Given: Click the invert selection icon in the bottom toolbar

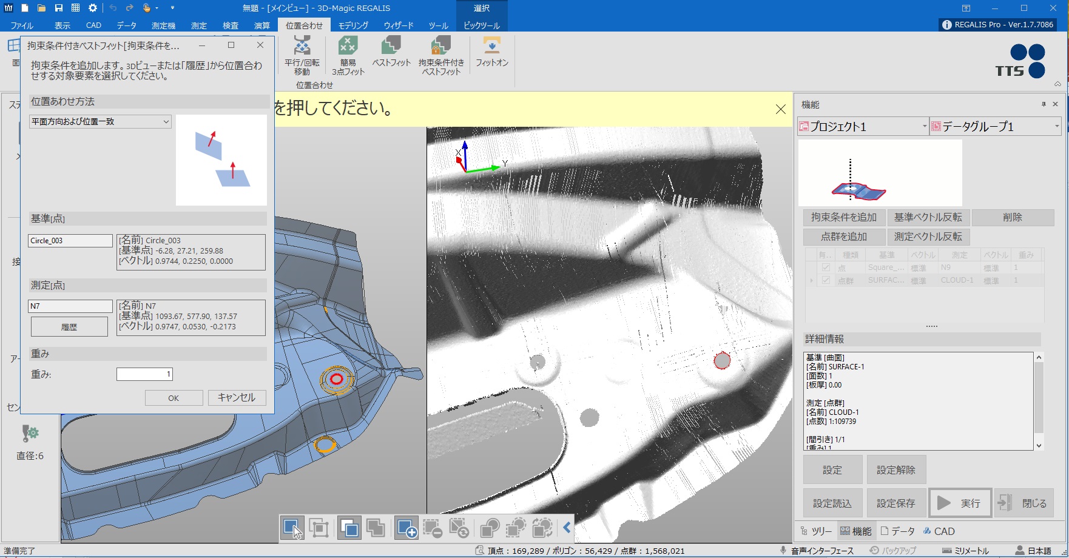Looking at the screenshot, I should (459, 528).
